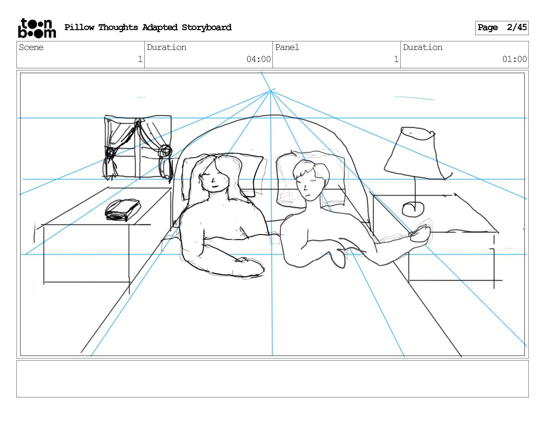
Task: Click the storyboard panel drawing
Action: (x=272, y=214)
